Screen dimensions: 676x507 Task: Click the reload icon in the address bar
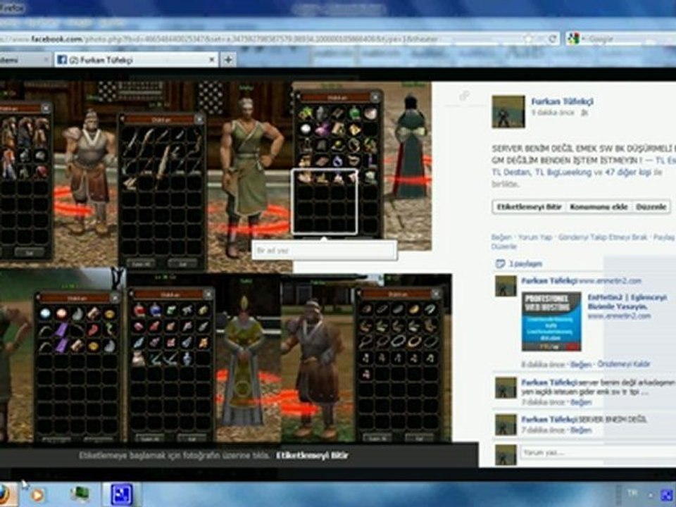[552, 39]
